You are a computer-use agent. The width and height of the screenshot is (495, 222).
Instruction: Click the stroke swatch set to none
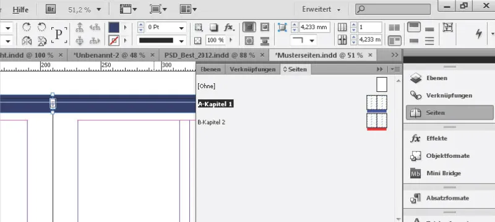point(114,40)
